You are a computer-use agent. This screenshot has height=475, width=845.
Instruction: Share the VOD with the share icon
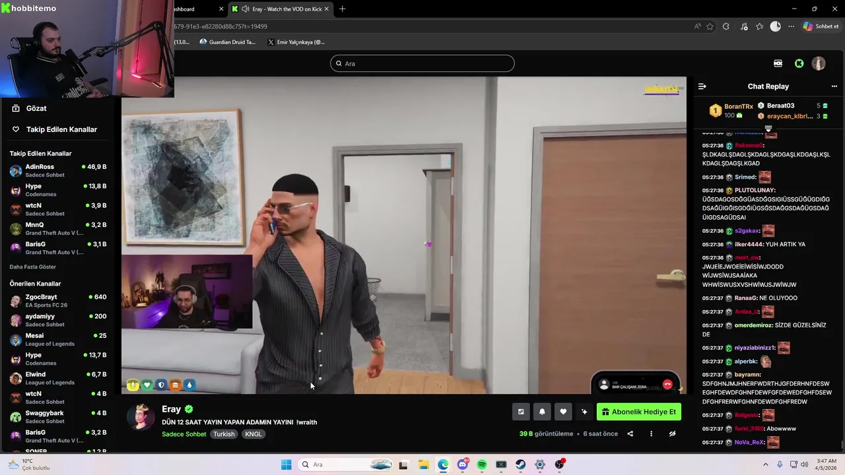point(630,433)
